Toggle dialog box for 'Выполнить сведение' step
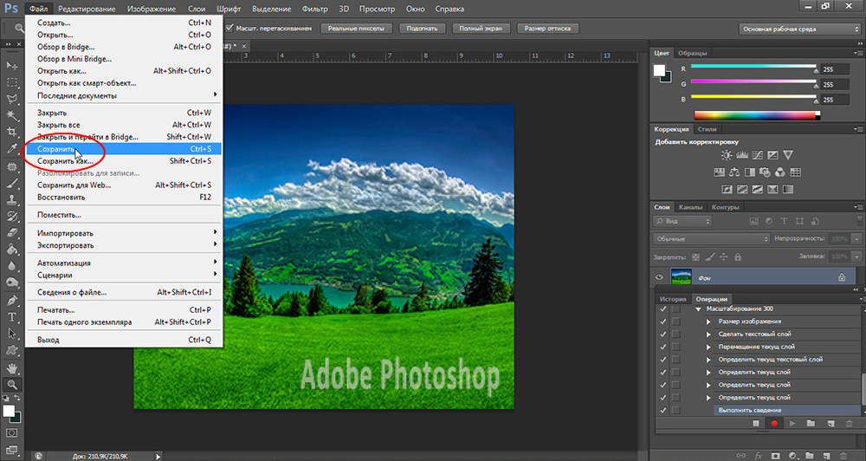 (x=675, y=410)
